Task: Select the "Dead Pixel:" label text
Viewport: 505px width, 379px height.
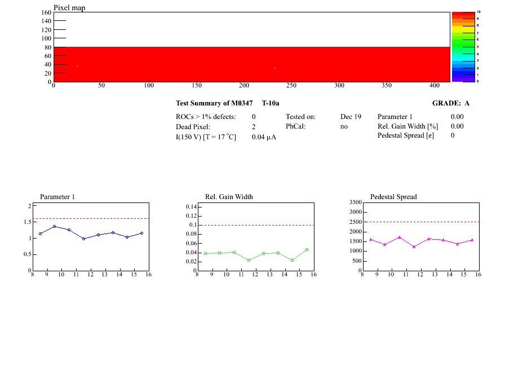Action: pos(192,127)
